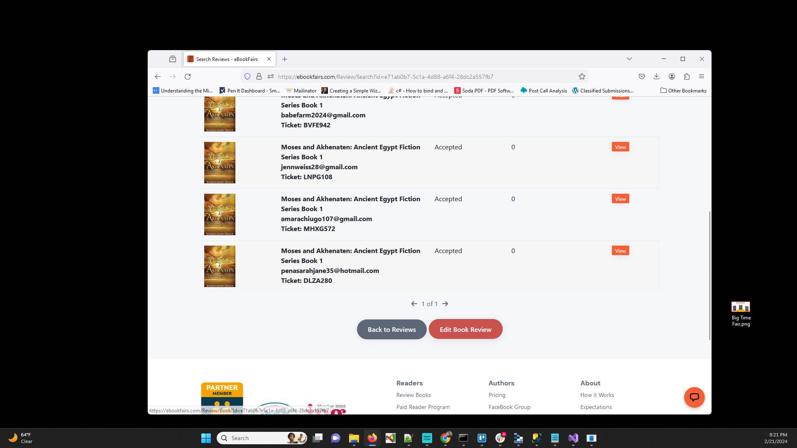Open the Firefox account icon
797x448 pixels.
pos(672,76)
